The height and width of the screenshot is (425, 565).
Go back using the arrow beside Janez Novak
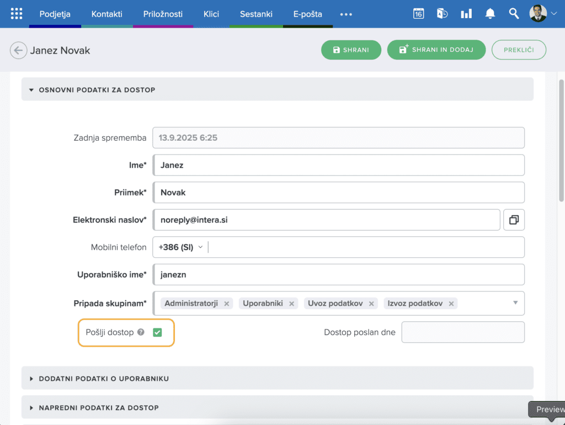pos(18,51)
